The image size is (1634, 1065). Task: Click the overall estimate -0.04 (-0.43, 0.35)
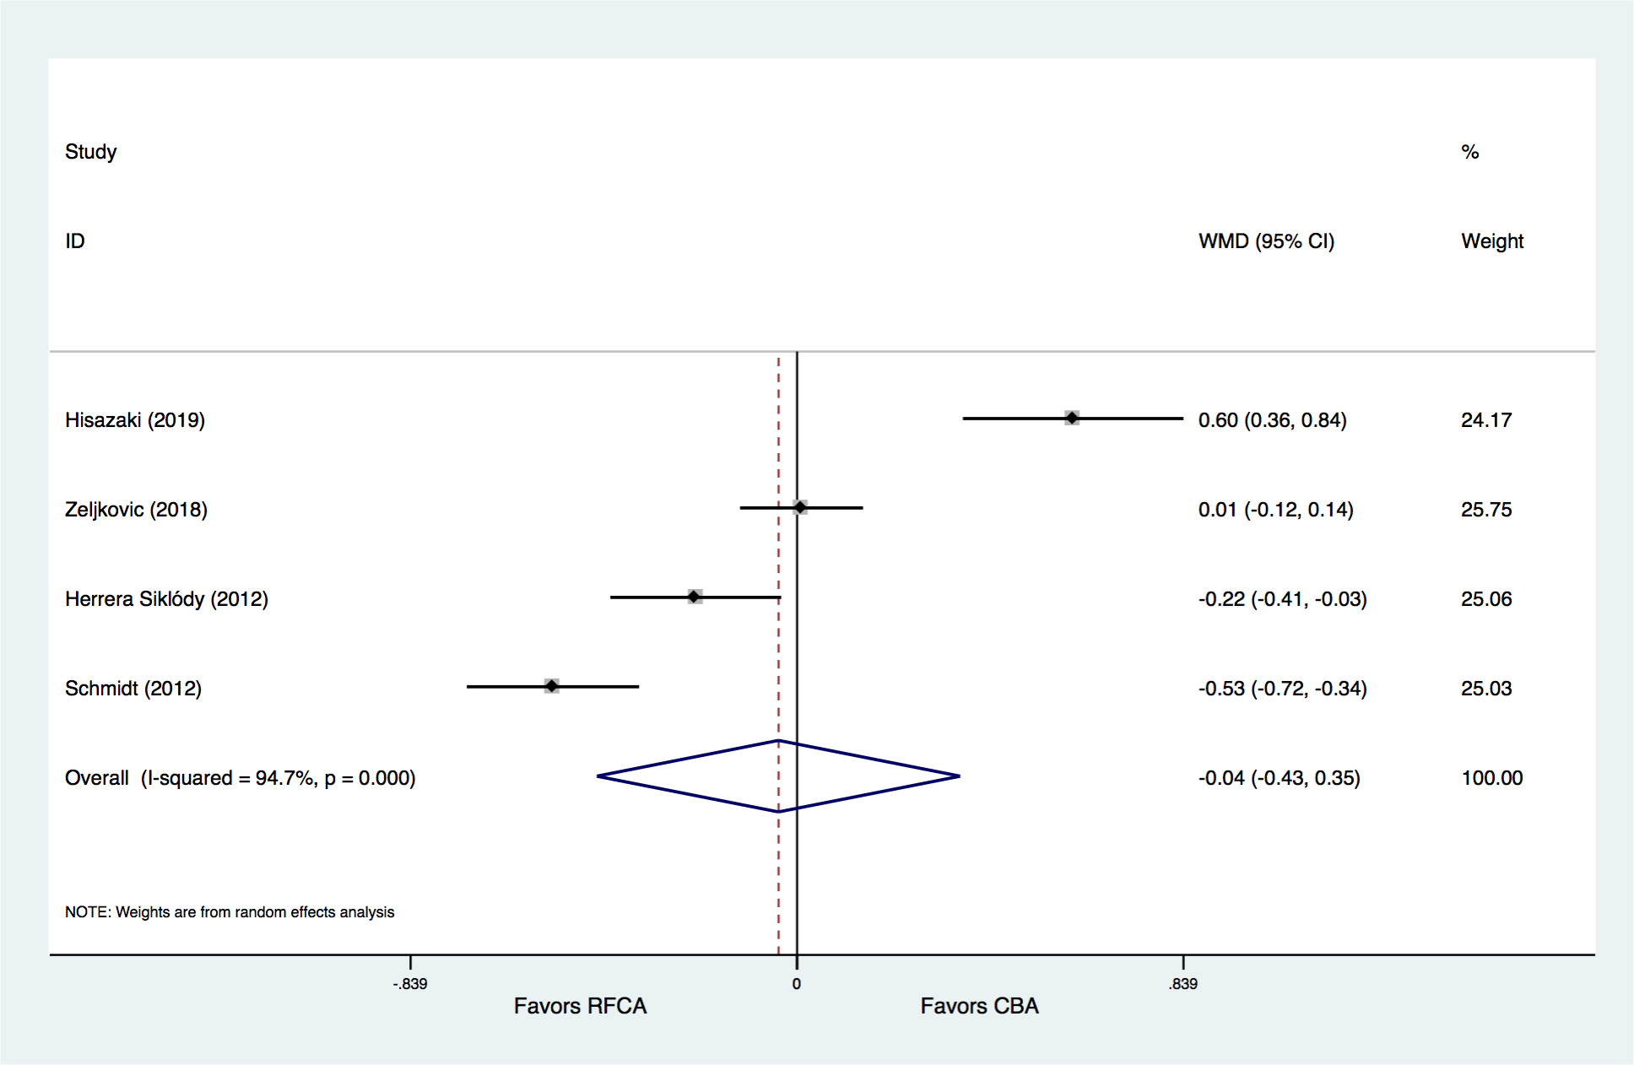click(1279, 778)
